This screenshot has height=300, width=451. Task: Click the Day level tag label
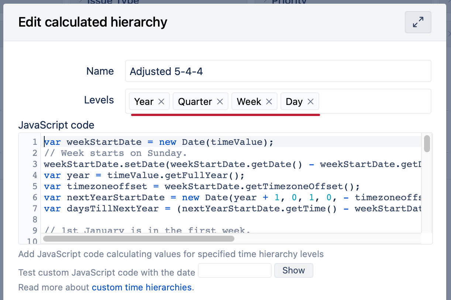pos(294,102)
